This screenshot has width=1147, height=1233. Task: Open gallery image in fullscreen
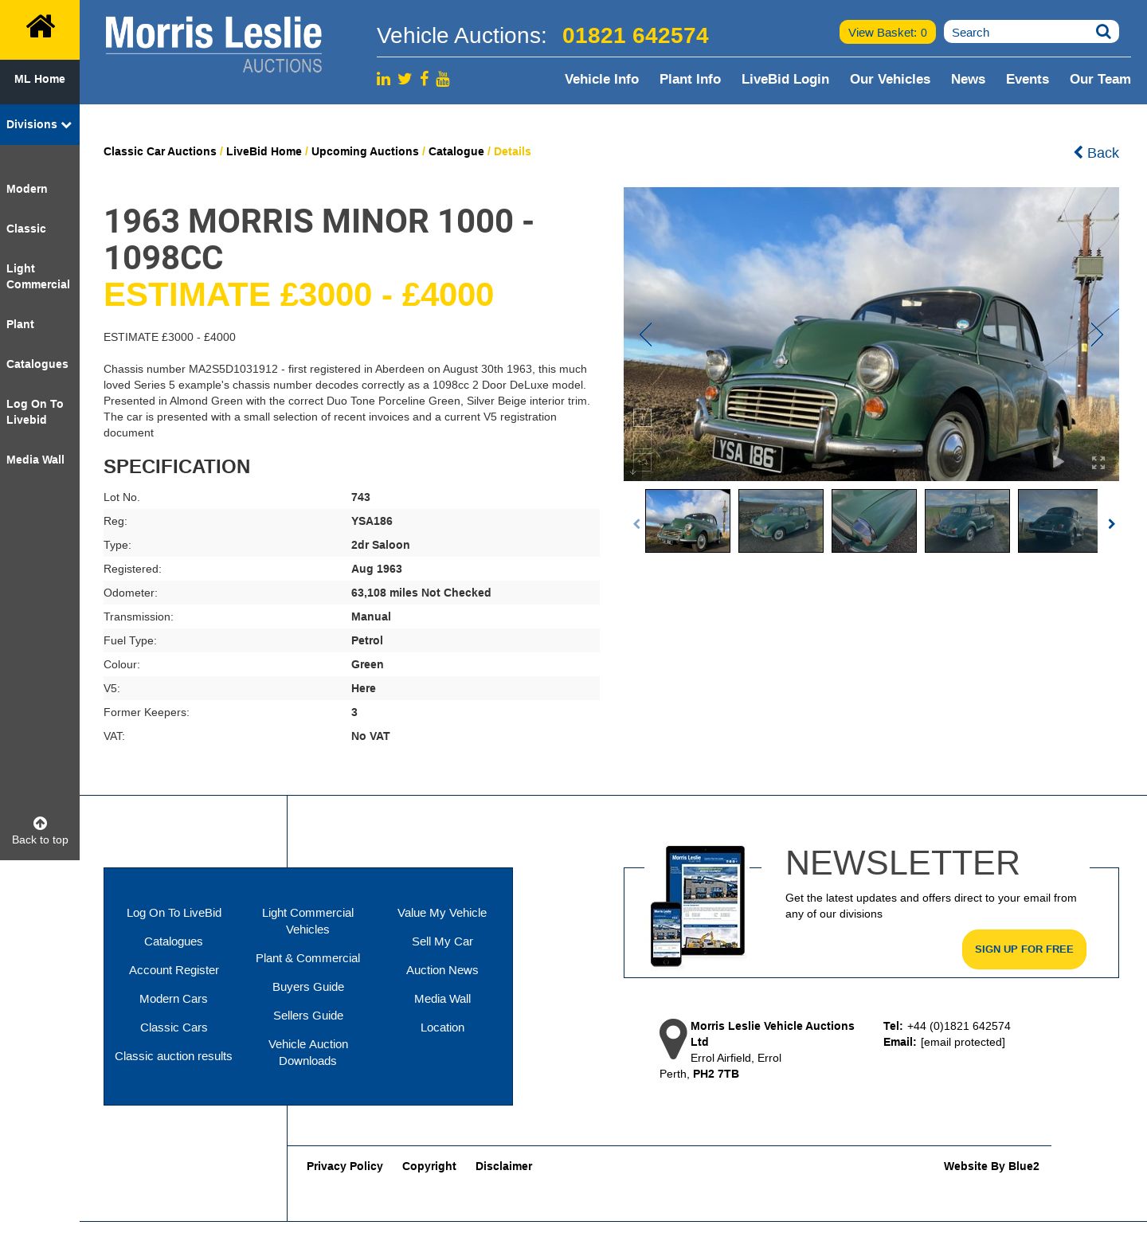click(x=1098, y=463)
